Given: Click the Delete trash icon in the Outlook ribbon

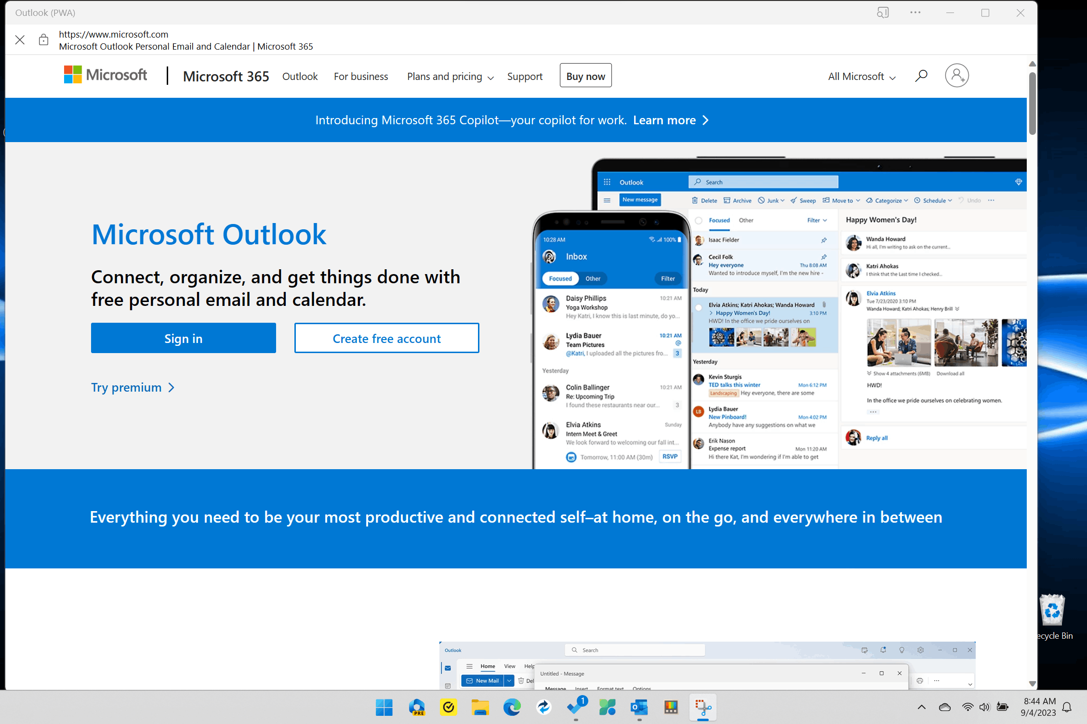Looking at the screenshot, I should point(522,681).
